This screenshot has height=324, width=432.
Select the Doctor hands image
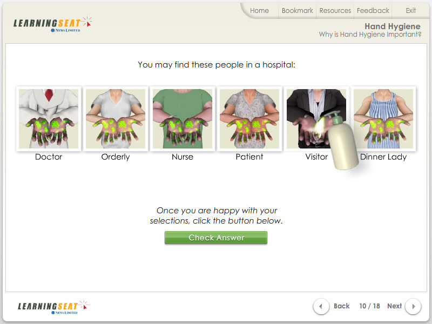click(x=49, y=119)
